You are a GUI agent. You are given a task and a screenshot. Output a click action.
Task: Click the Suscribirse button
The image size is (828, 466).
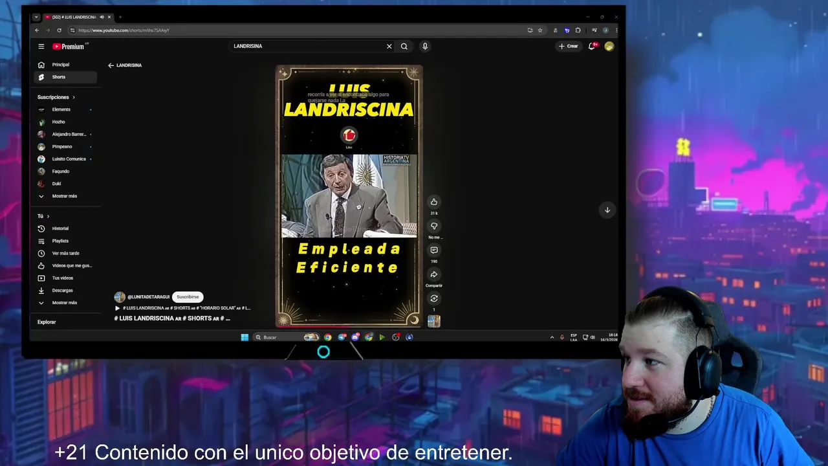click(x=188, y=297)
